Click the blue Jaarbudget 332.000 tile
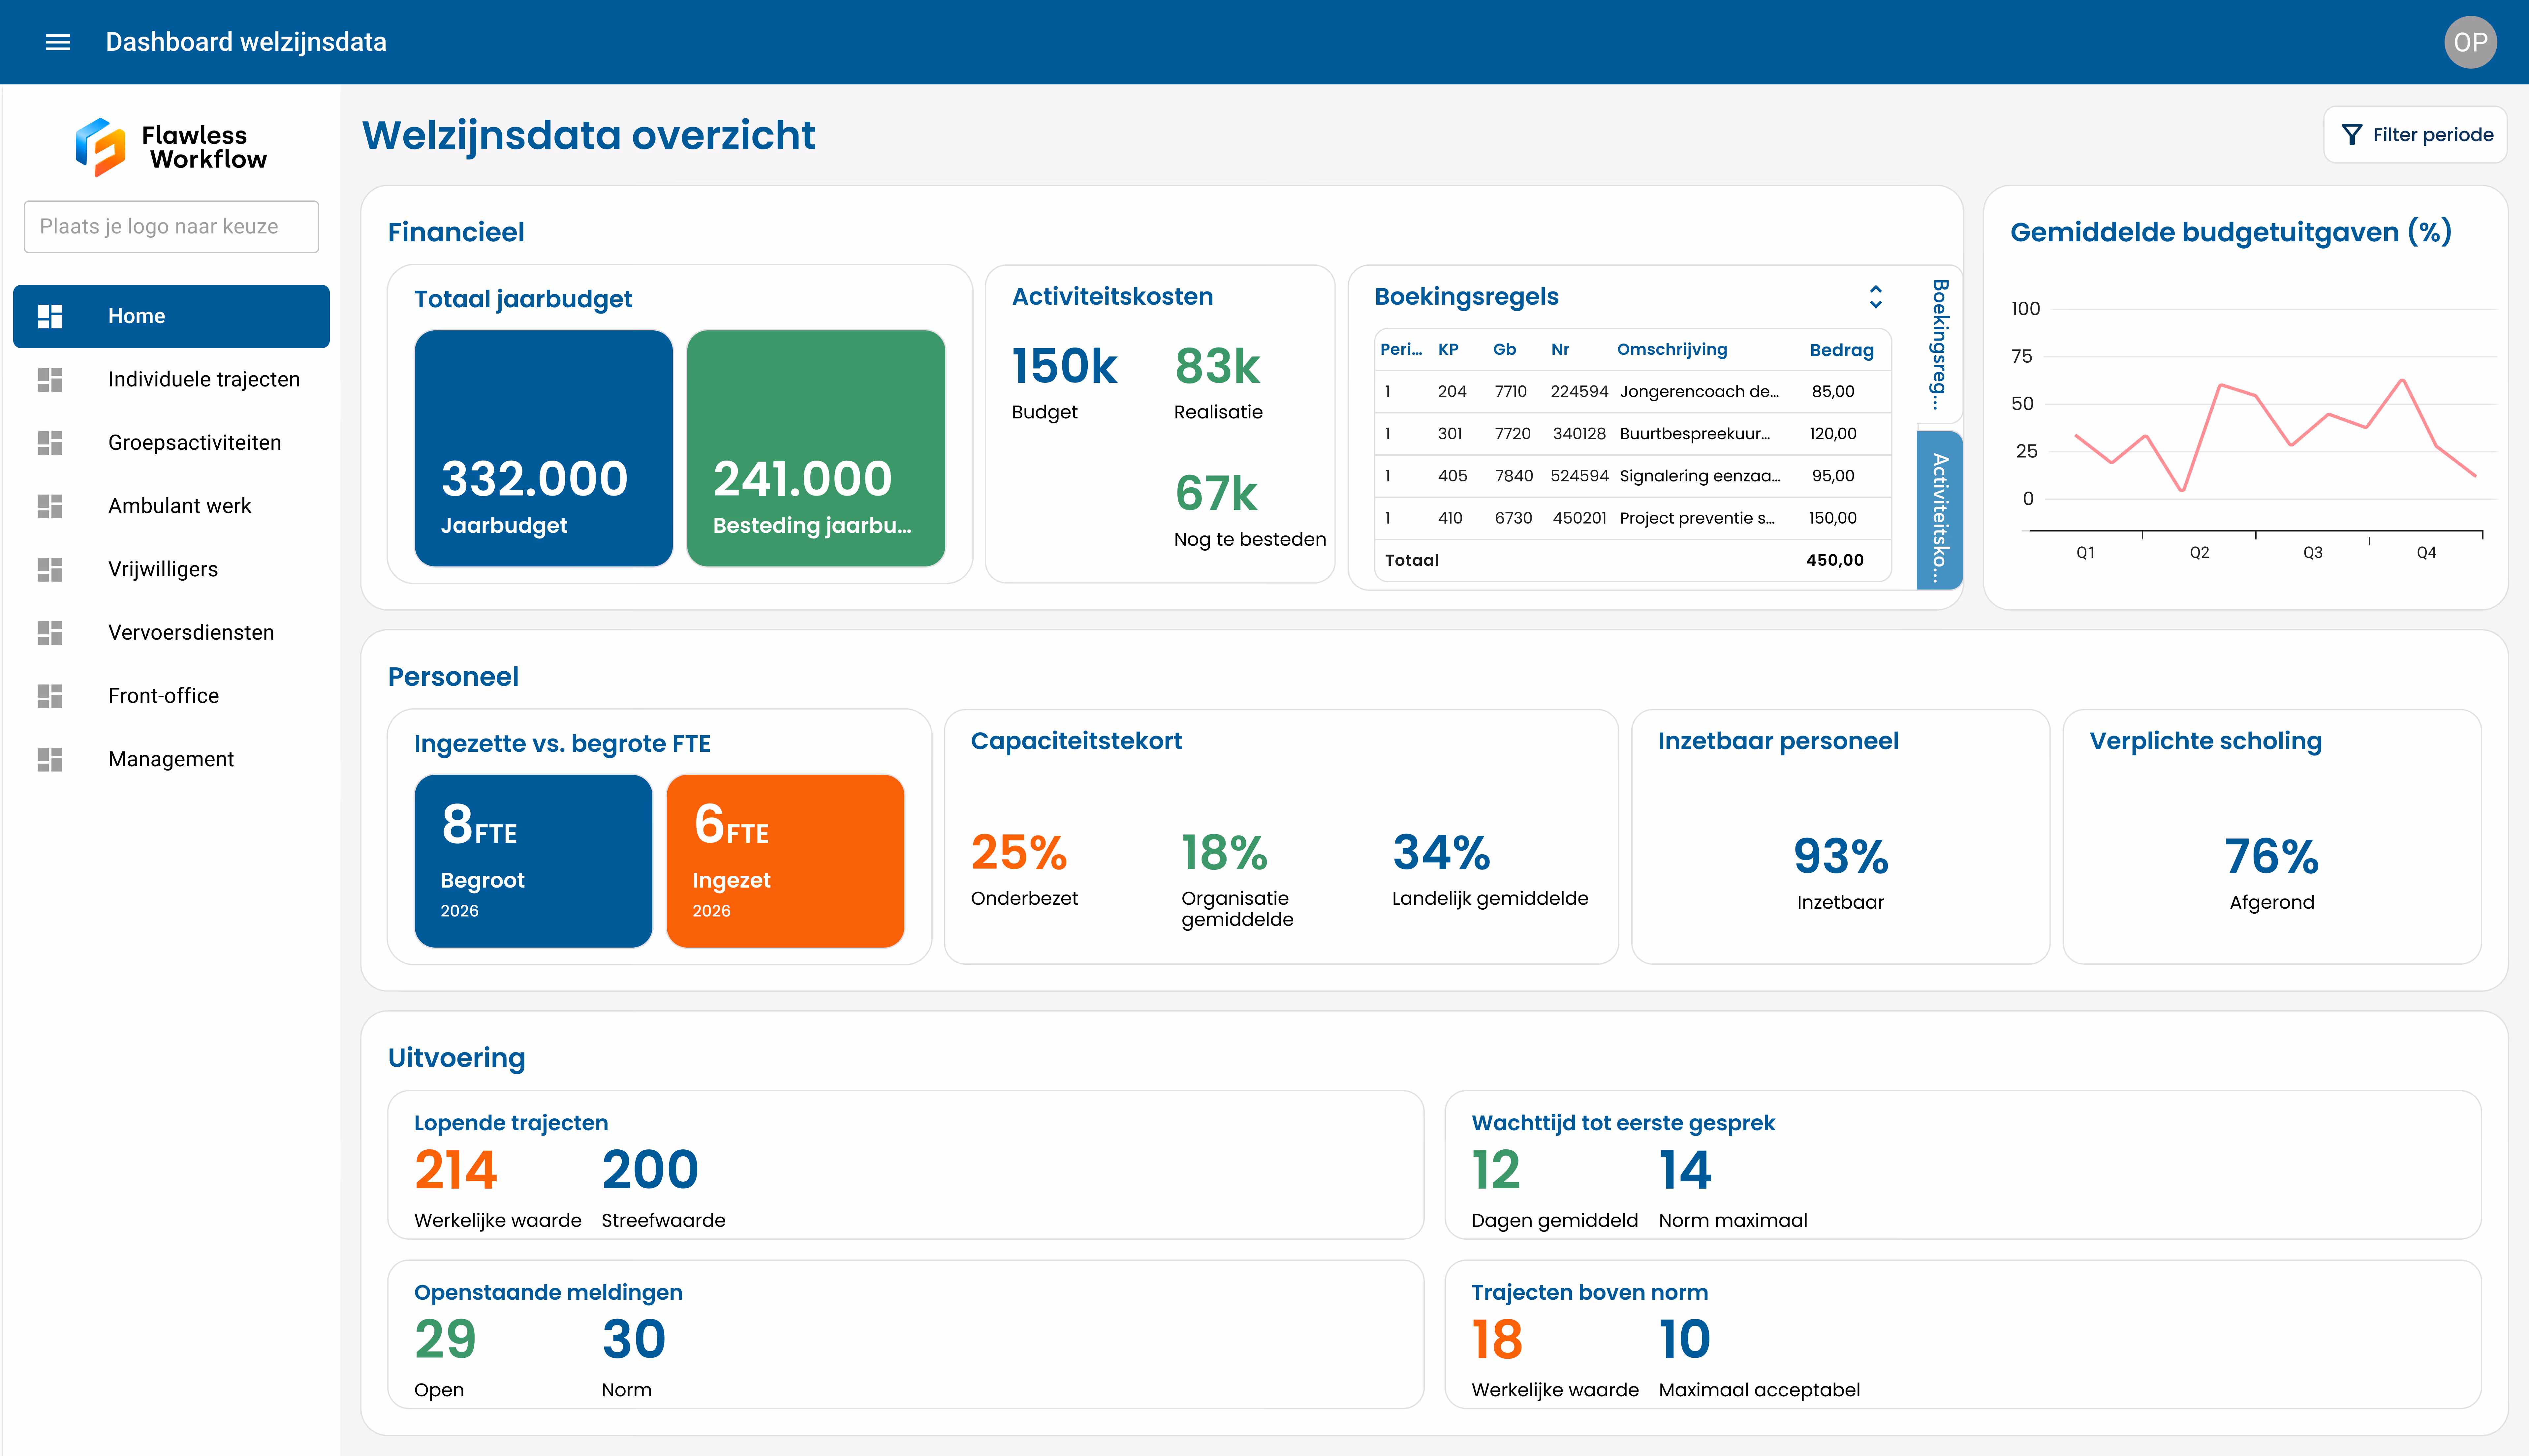 coord(543,448)
